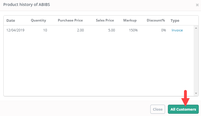Select the 0% discount cell
The width and height of the screenshot is (201, 116).
click(x=164, y=30)
